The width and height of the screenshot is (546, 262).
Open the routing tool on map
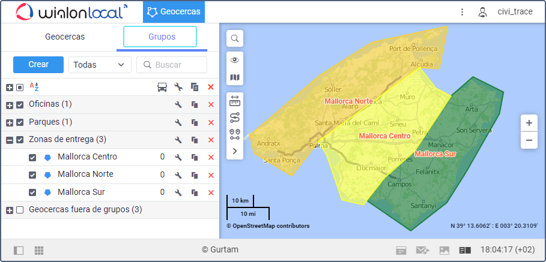coord(235,117)
